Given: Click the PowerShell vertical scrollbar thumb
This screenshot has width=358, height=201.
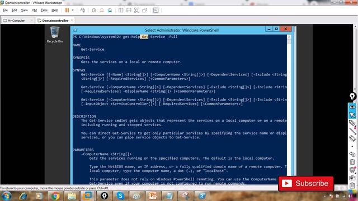Looking at the screenshot, I should [289, 41].
